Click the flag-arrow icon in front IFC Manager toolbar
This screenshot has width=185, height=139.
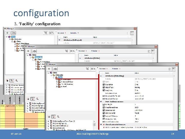tap(93, 69)
